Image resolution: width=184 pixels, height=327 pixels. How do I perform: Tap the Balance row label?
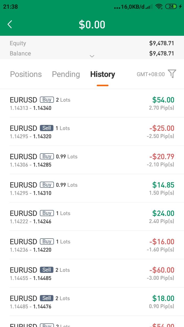[x=20, y=54]
